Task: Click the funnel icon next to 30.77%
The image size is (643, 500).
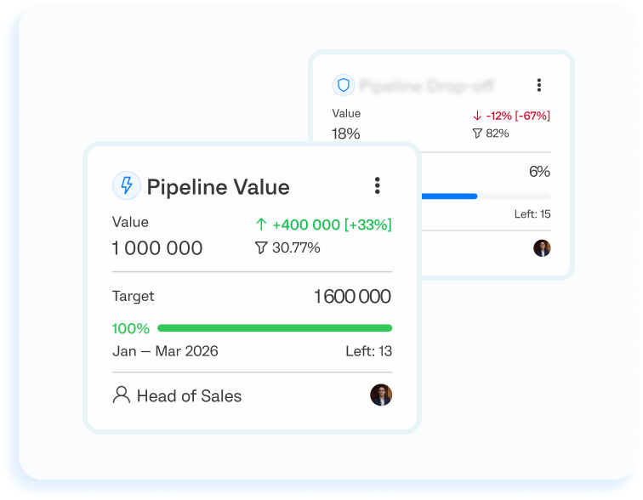Action: pos(261,247)
